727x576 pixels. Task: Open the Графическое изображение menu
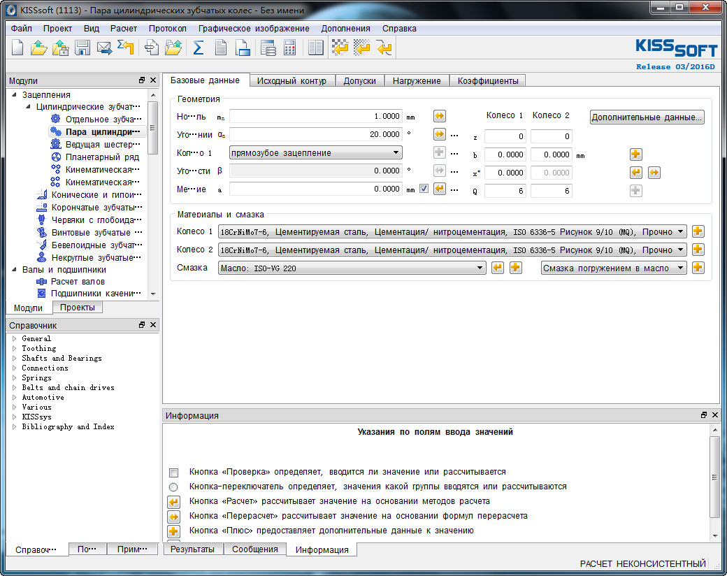click(254, 28)
